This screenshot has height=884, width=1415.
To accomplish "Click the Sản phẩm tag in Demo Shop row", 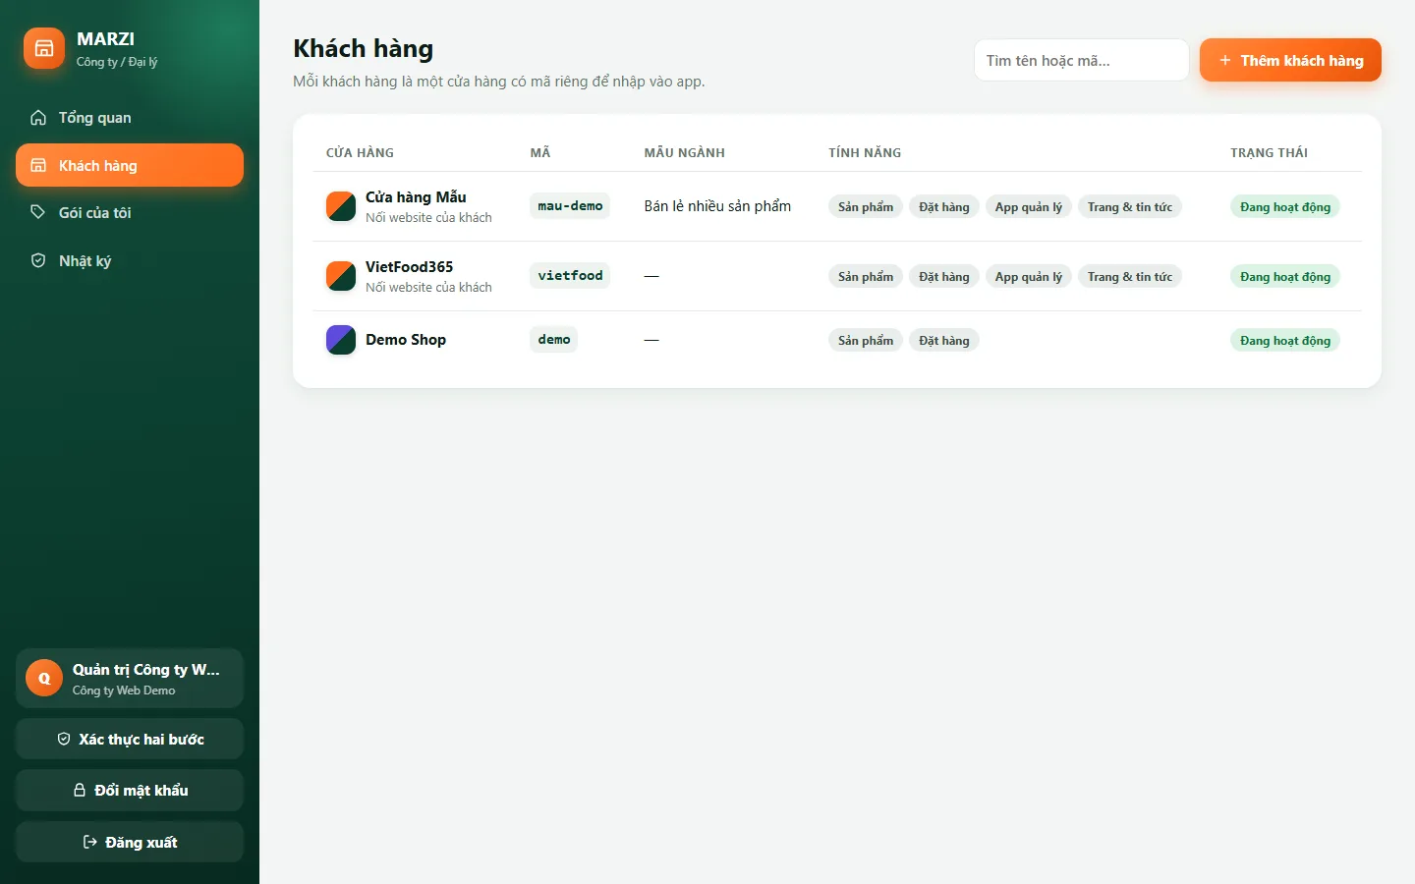I will (866, 340).
